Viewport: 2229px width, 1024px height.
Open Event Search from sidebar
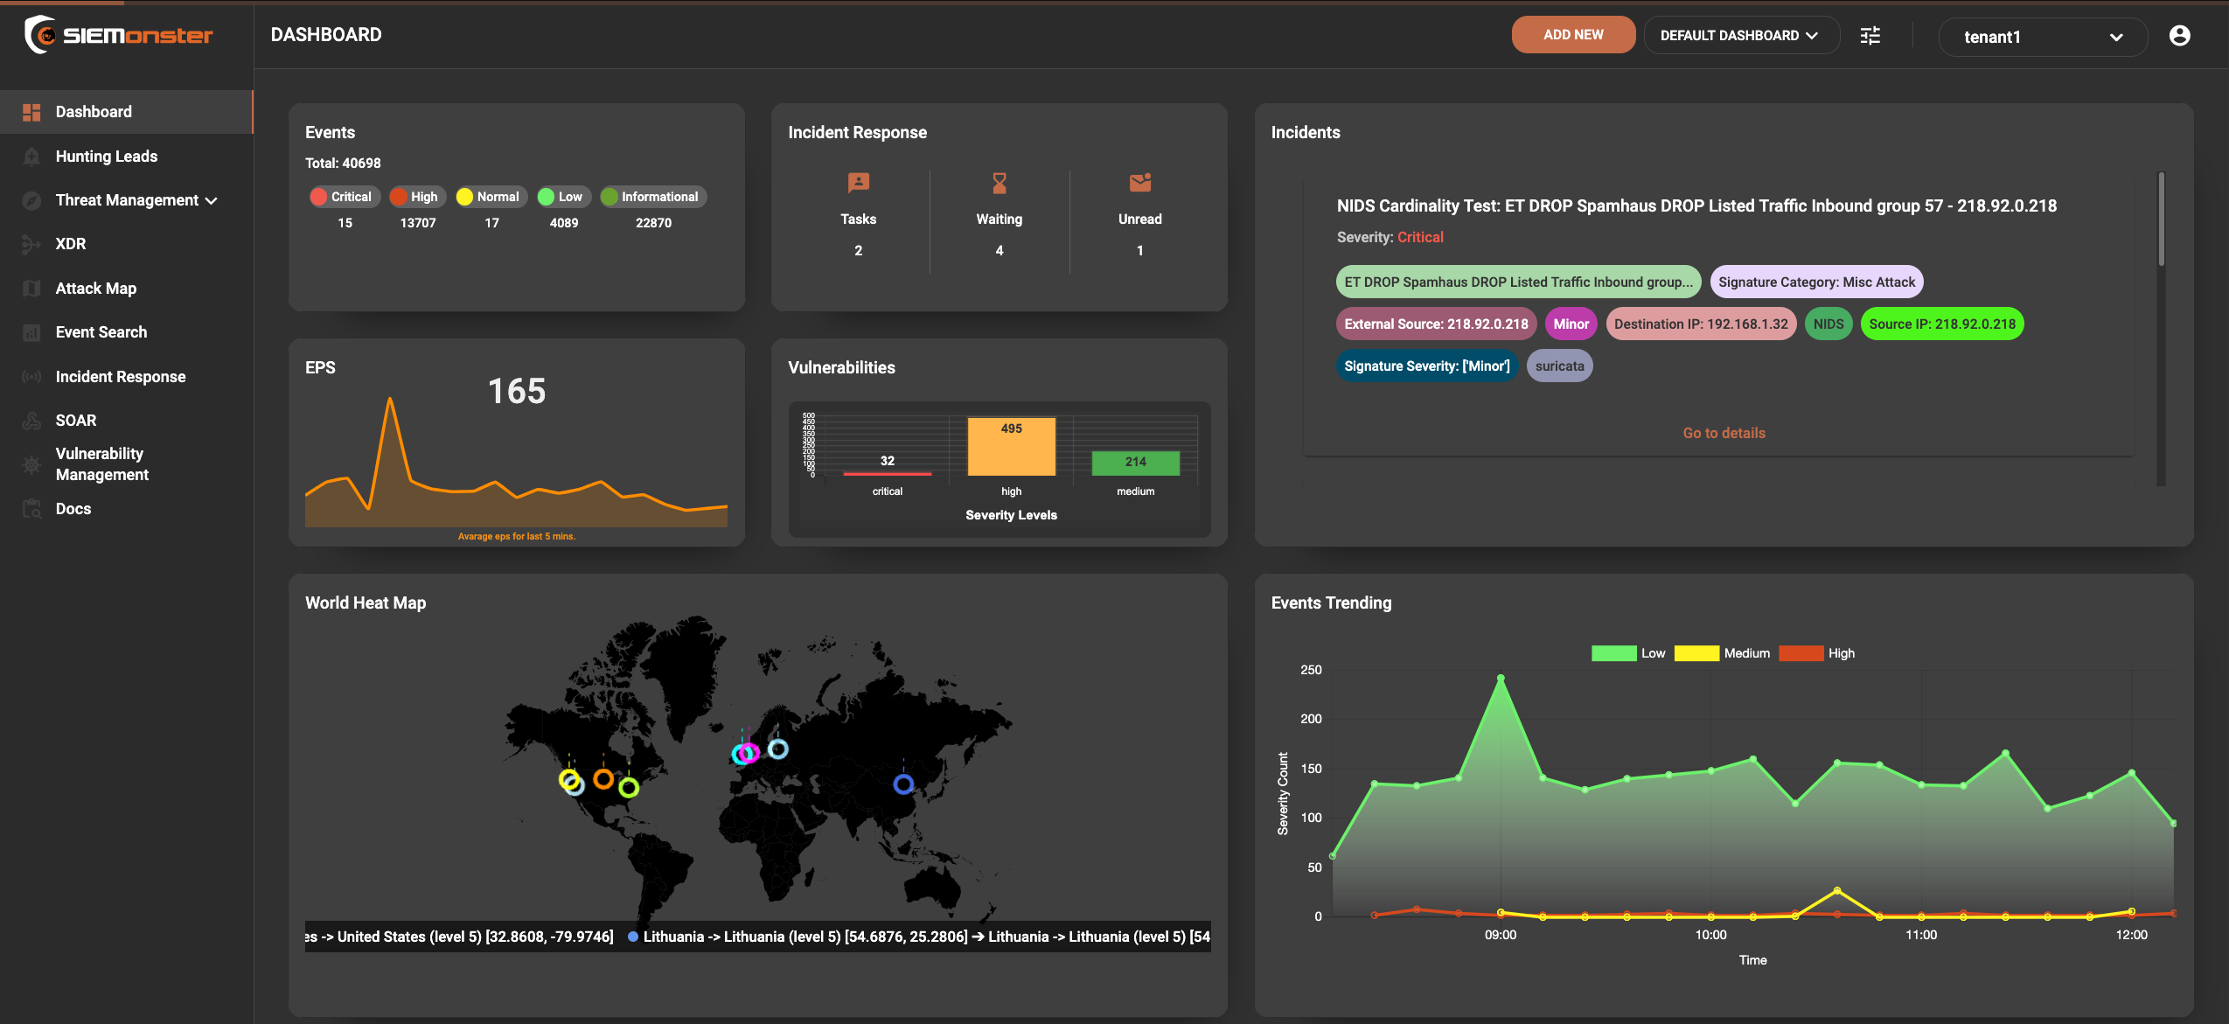coord(101,332)
